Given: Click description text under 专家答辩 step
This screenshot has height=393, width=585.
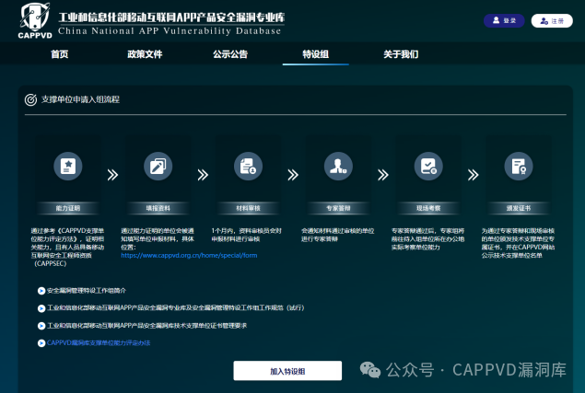Looking at the screenshot, I should click(x=338, y=235).
